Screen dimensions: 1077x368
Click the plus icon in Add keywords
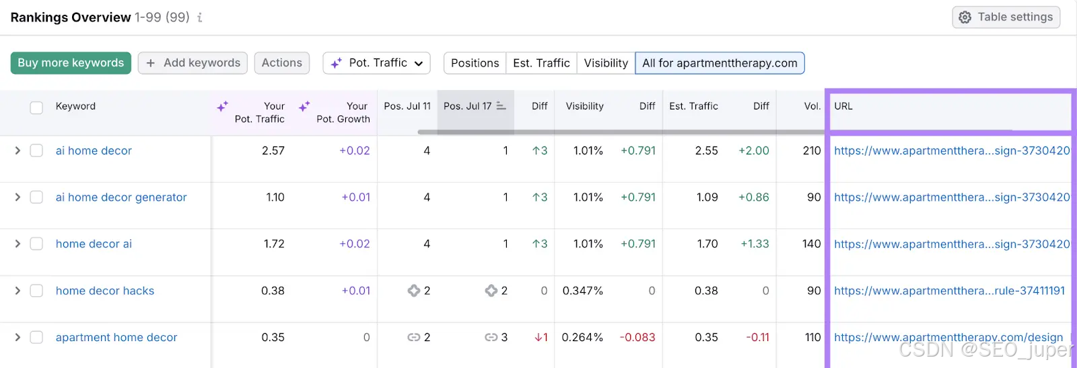coord(151,62)
